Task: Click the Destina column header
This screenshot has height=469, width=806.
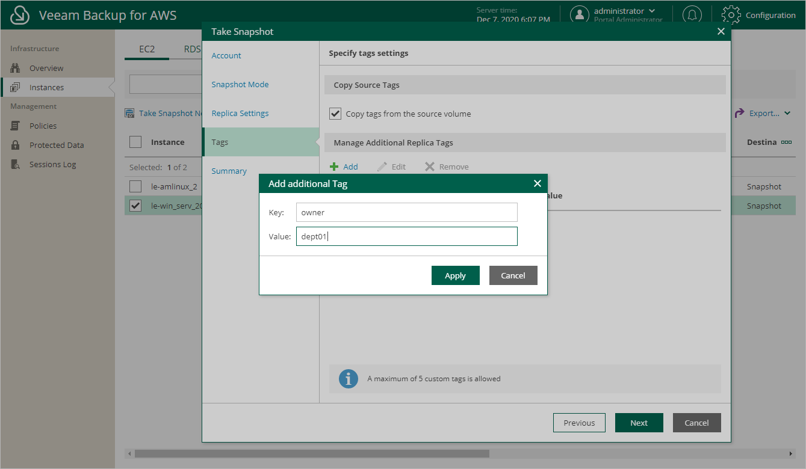Action: click(761, 143)
